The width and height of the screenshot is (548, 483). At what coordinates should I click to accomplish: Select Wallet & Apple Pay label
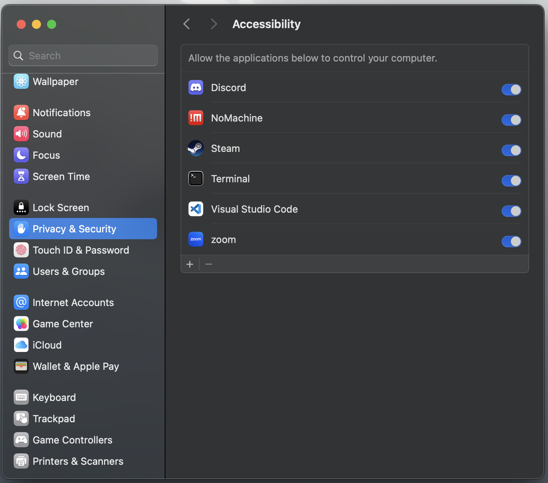(76, 366)
